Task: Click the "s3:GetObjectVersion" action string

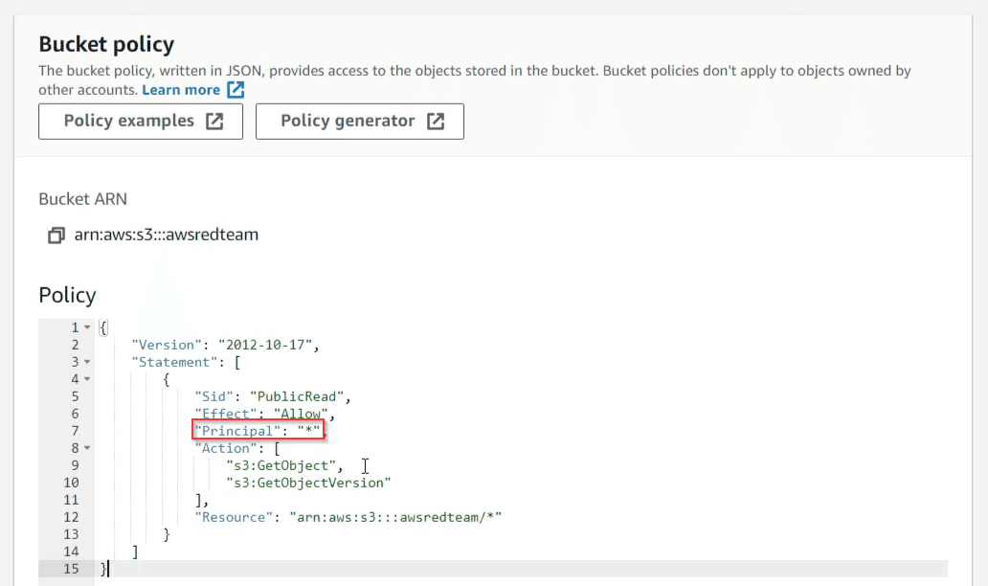Action: 308,483
